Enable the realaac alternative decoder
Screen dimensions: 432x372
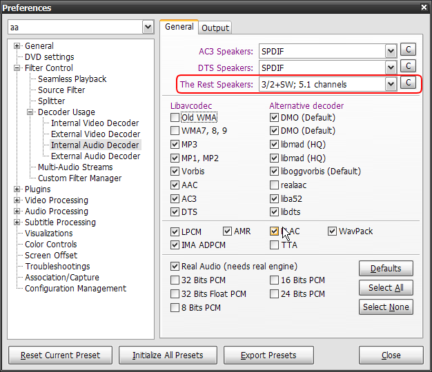coord(275,185)
